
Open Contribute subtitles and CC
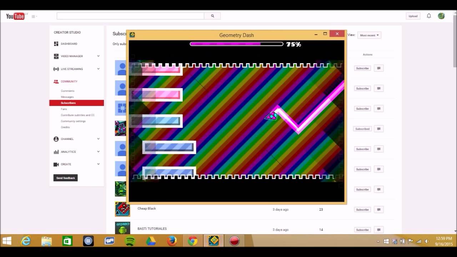click(78, 115)
